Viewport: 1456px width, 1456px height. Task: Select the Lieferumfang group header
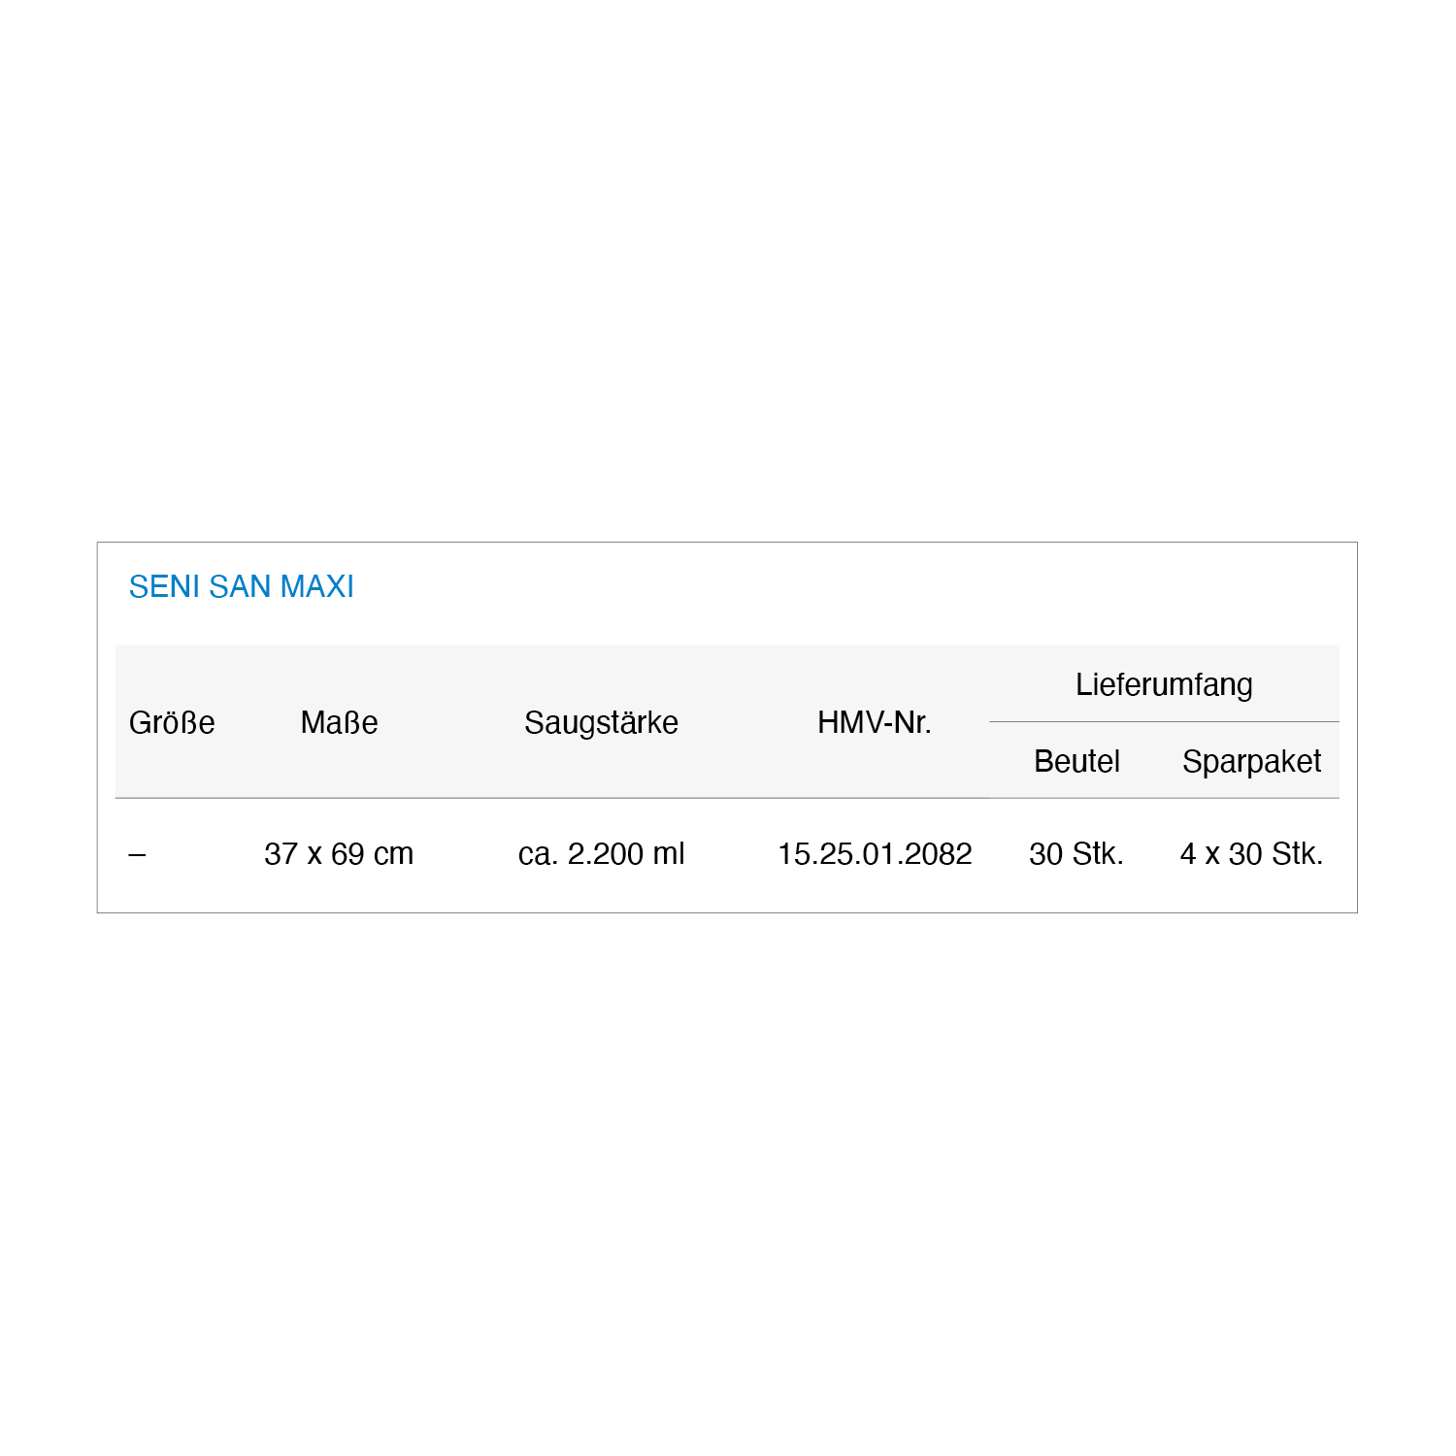[1164, 684]
